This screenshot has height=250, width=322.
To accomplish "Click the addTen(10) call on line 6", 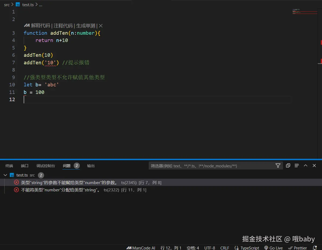I will tap(38, 55).
